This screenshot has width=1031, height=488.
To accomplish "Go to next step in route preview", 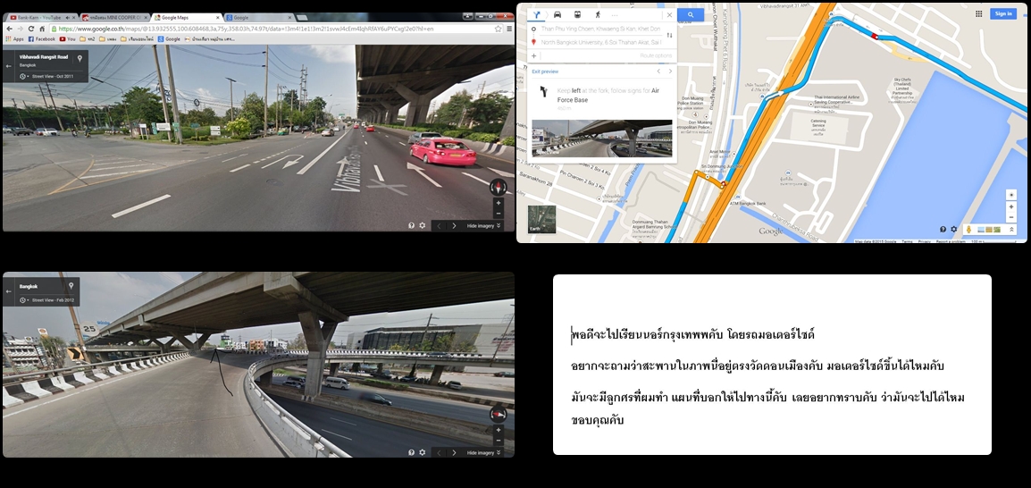I will point(670,71).
